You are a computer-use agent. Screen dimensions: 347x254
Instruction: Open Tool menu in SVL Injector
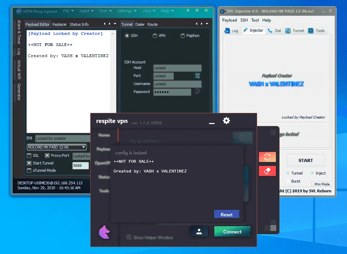click(x=255, y=20)
